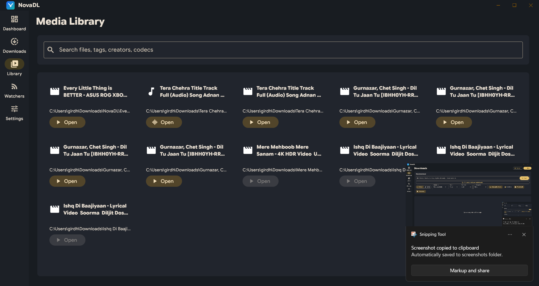Dismiss the Snipping Tool notification

coord(524,234)
